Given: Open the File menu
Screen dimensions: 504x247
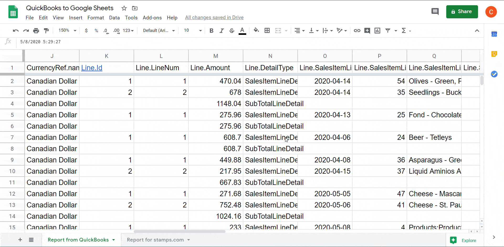Looking at the screenshot, I should point(30,18).
